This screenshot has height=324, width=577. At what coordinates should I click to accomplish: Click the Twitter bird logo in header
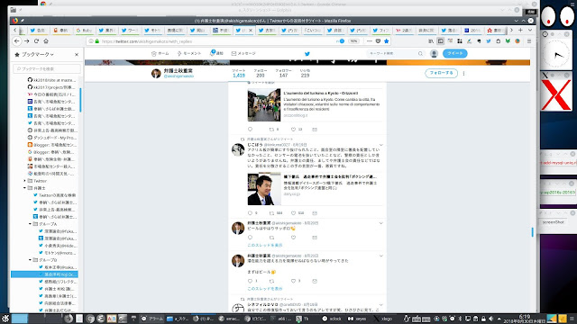(x=307, y=54)
